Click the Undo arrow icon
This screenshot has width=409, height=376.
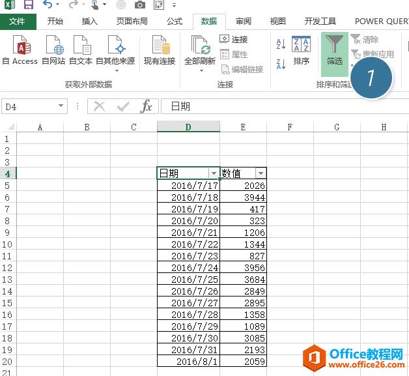pos(48,4)
